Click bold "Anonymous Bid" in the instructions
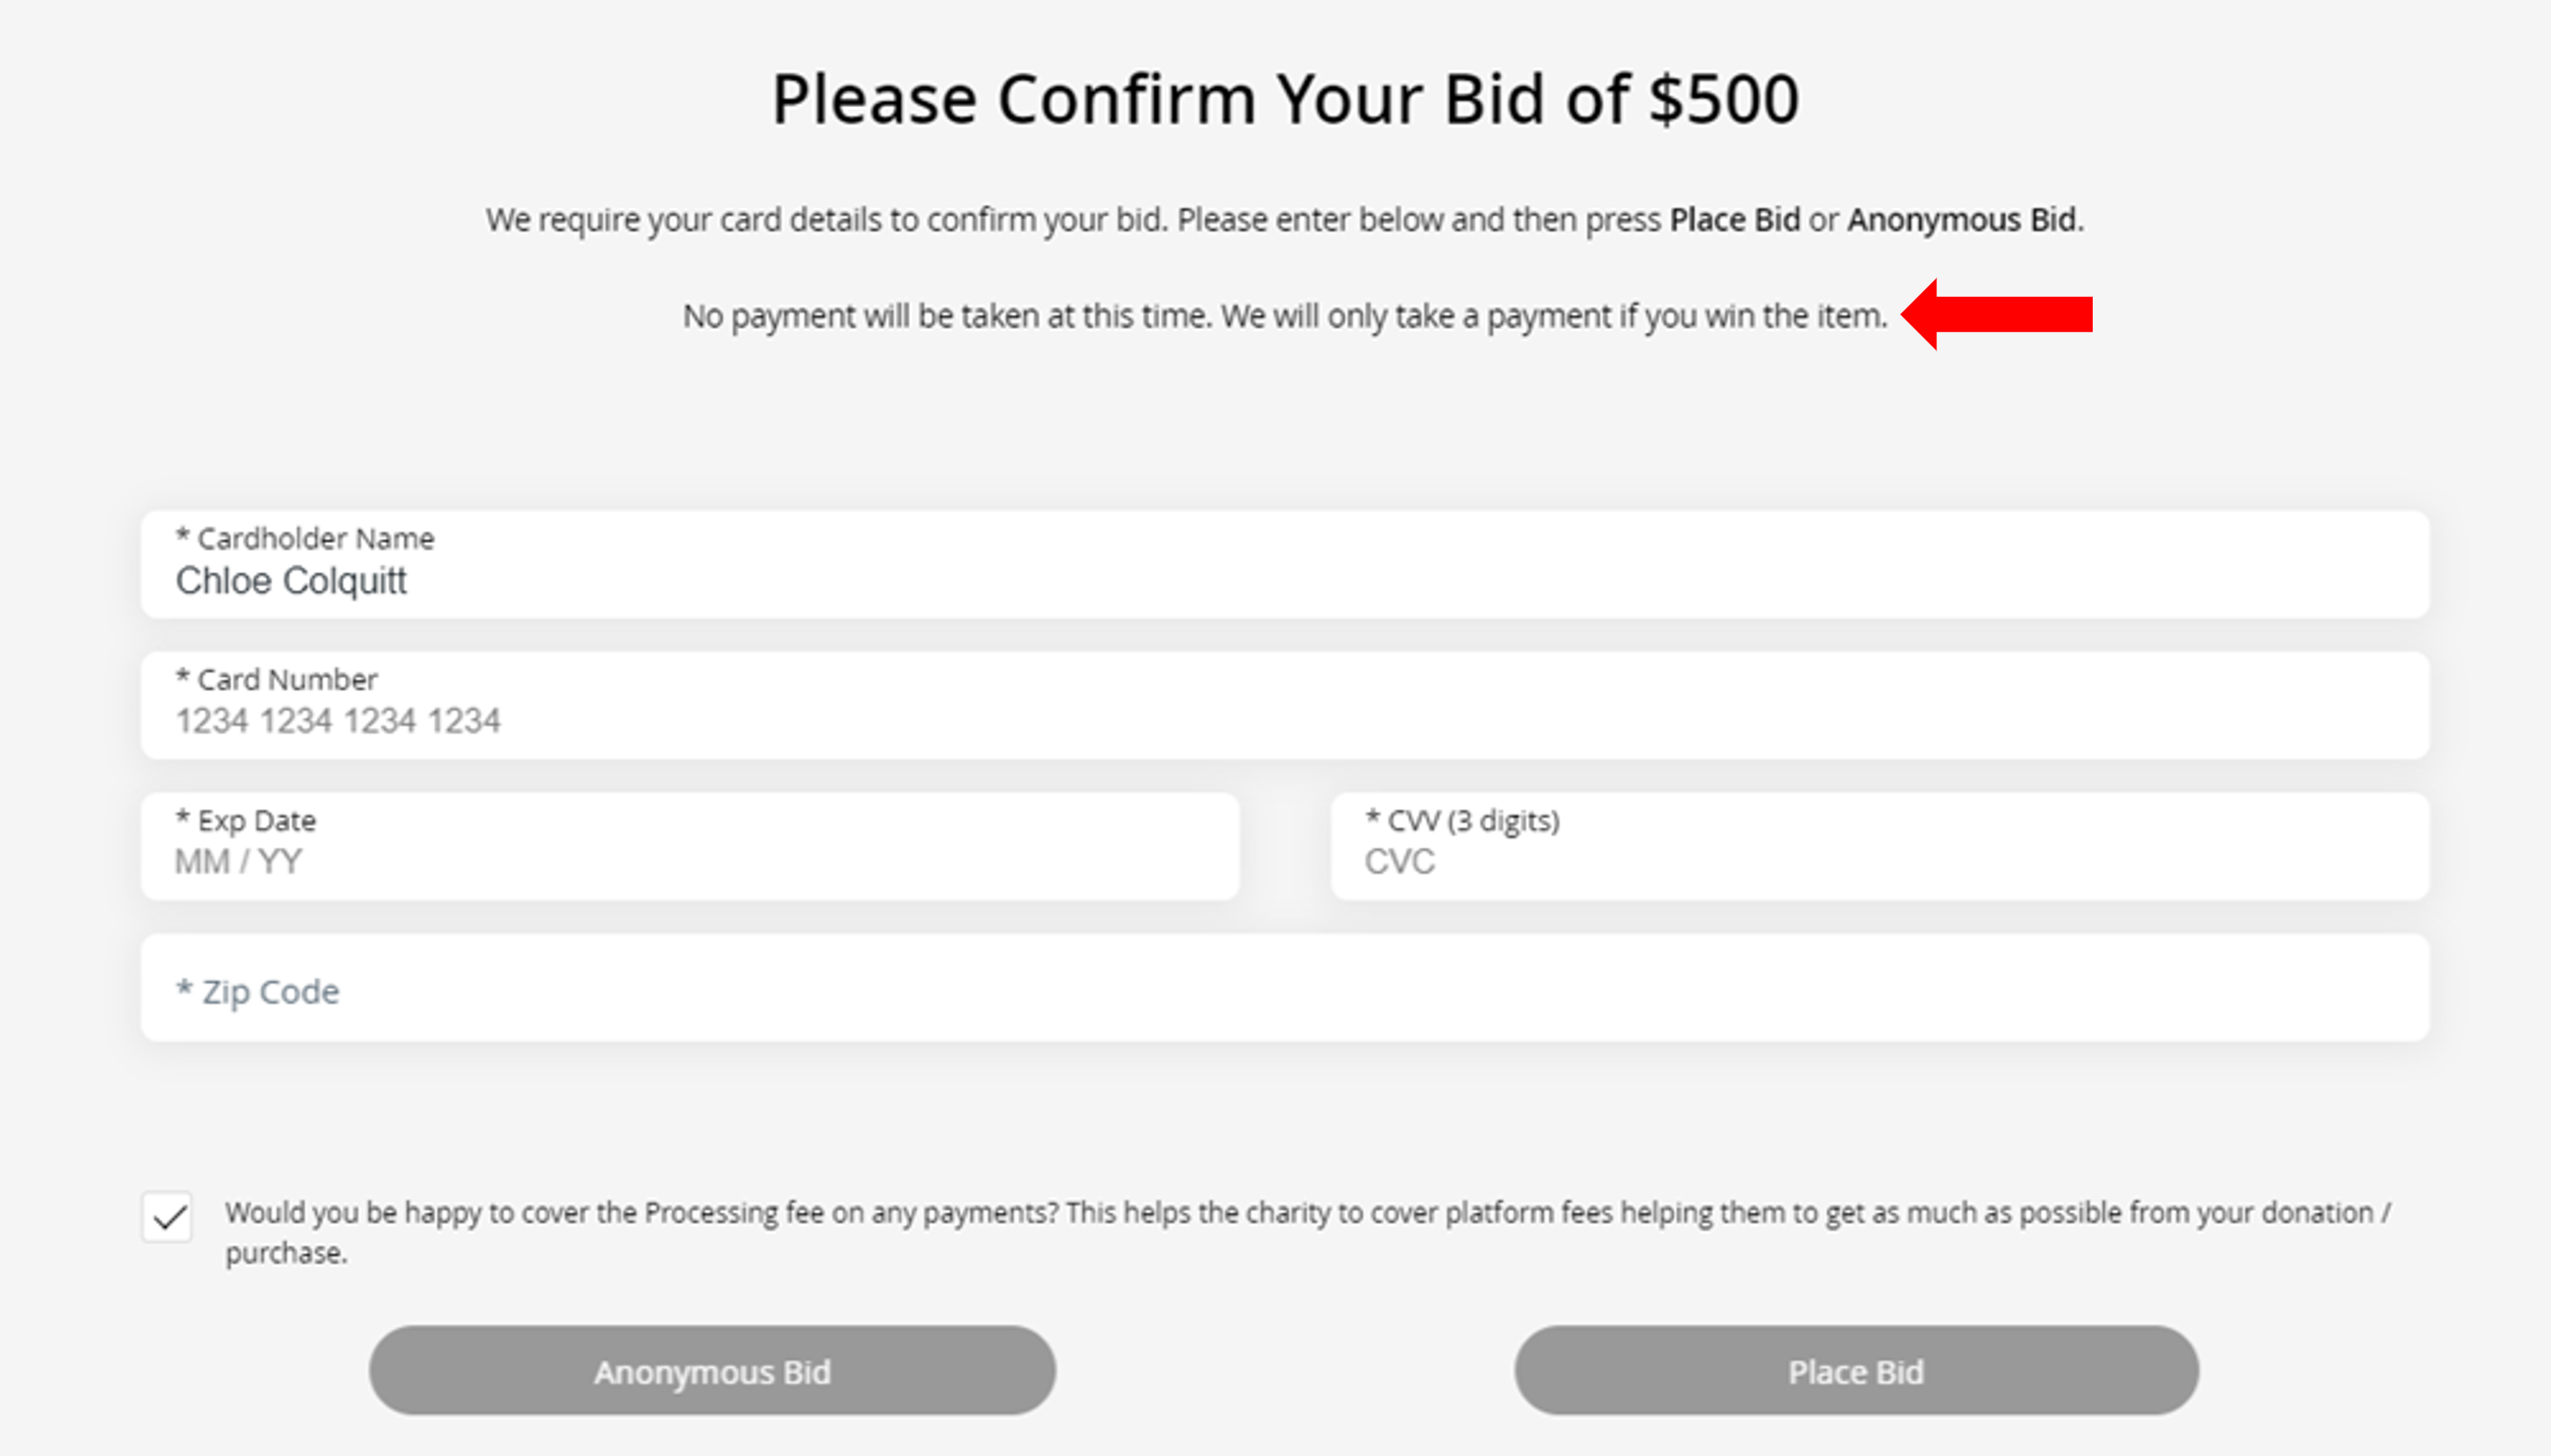Viewport: 2551px width, 1456px height. pyautogui.click(x=1961, y=219)
